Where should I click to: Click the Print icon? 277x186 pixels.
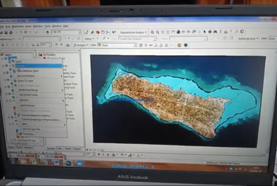point(11,32)
